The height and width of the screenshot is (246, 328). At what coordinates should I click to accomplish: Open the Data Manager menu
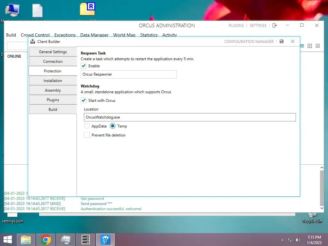coord(94,35)
